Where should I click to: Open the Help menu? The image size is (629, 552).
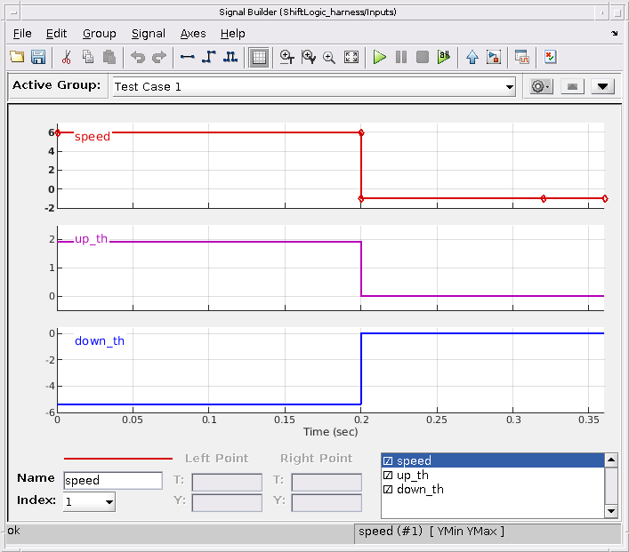coord(233,34)
